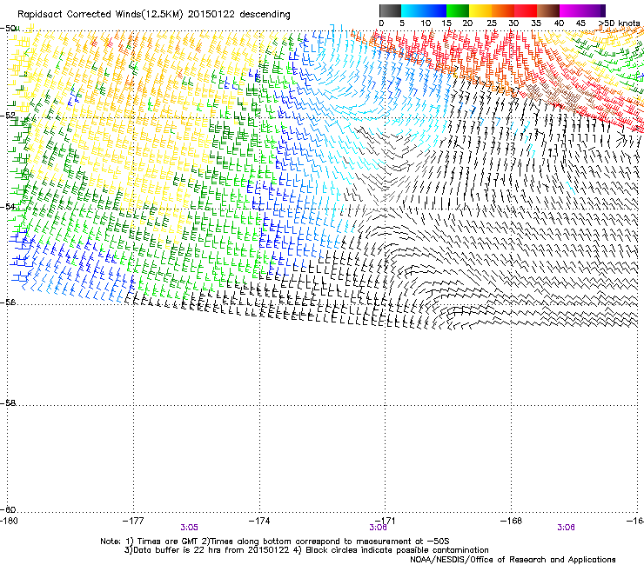Click the yellow 20-25 knots legend swatch
Viewport: 644px width, 565px height.
point(480,10)
